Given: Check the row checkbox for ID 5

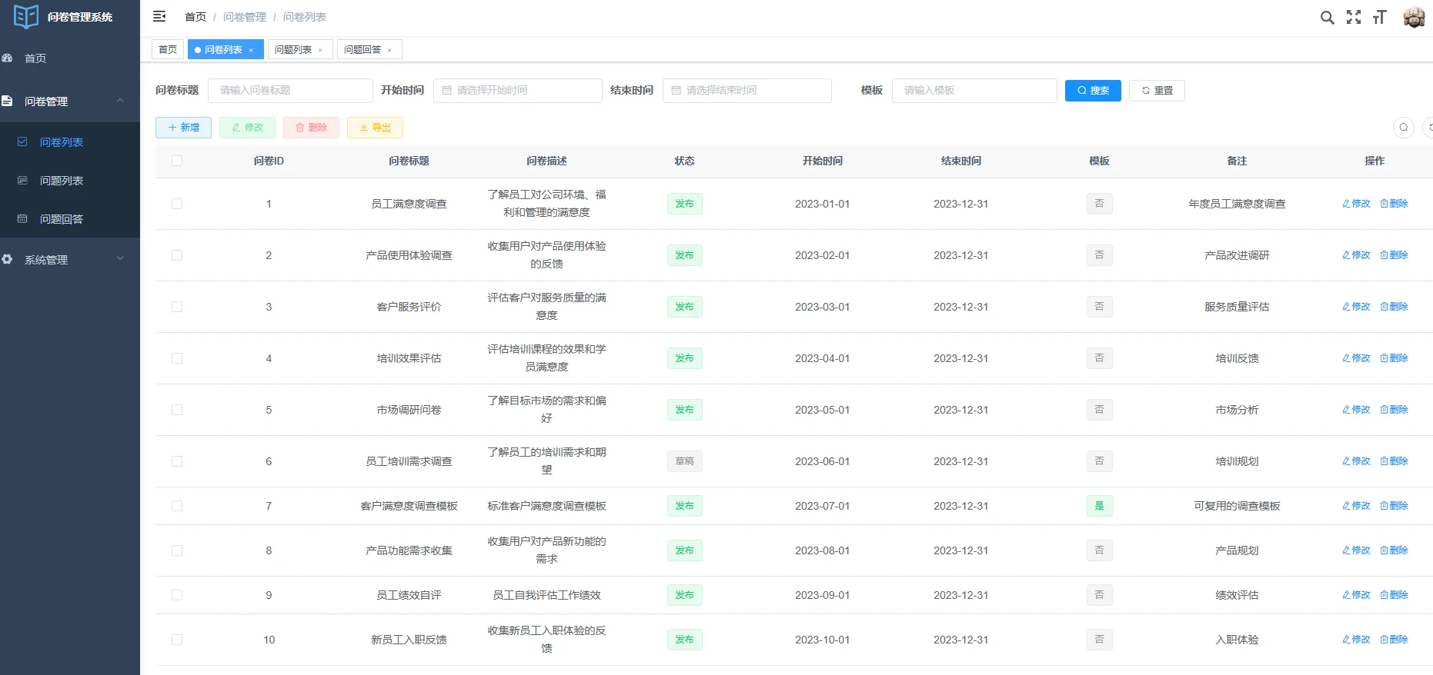Looking at the screenshot, I should tap(177, 410).
